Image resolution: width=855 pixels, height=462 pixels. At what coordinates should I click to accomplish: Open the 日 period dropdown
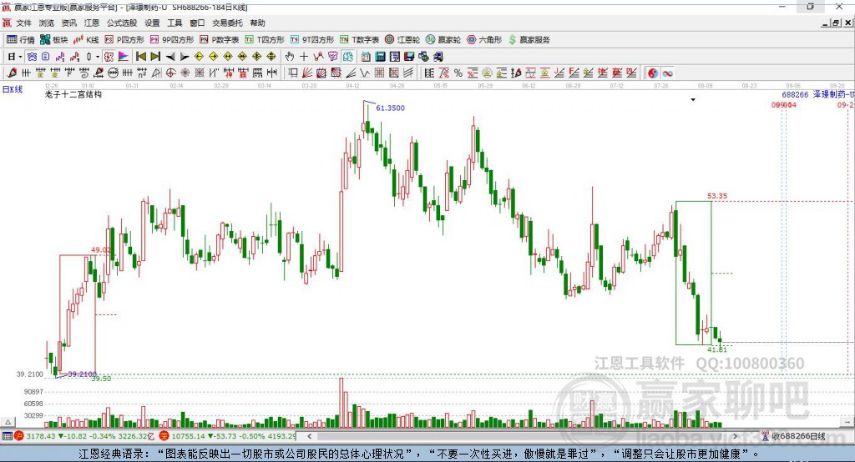click(x=15, y=57)
